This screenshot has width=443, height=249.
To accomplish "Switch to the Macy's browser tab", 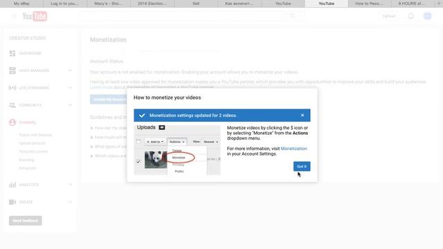I will point(109,3).
